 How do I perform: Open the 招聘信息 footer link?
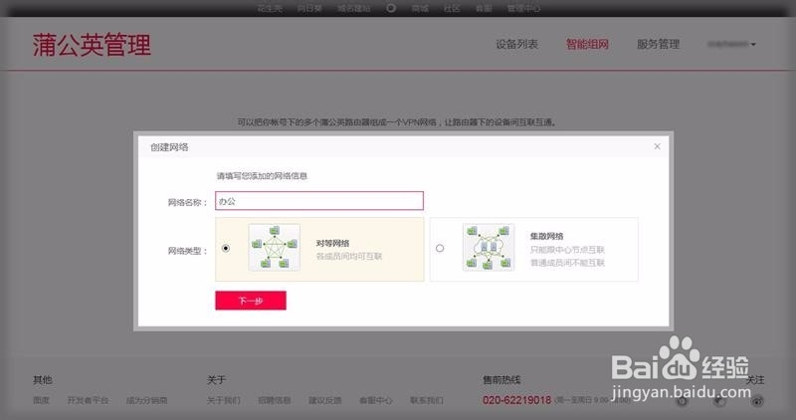click(x=275, y=400)
